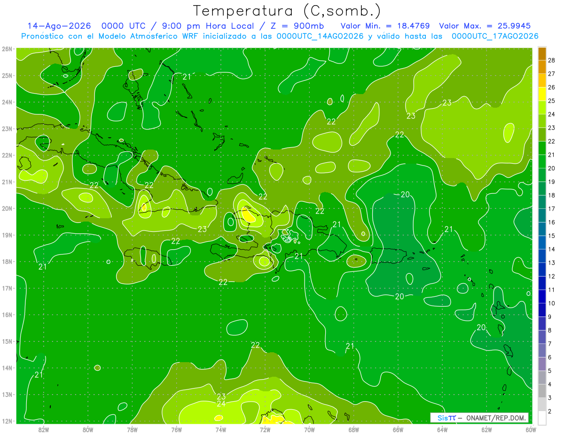The image size is (564, 436).
Task: Click legend scale value 7
Action: tap(549, 344)
